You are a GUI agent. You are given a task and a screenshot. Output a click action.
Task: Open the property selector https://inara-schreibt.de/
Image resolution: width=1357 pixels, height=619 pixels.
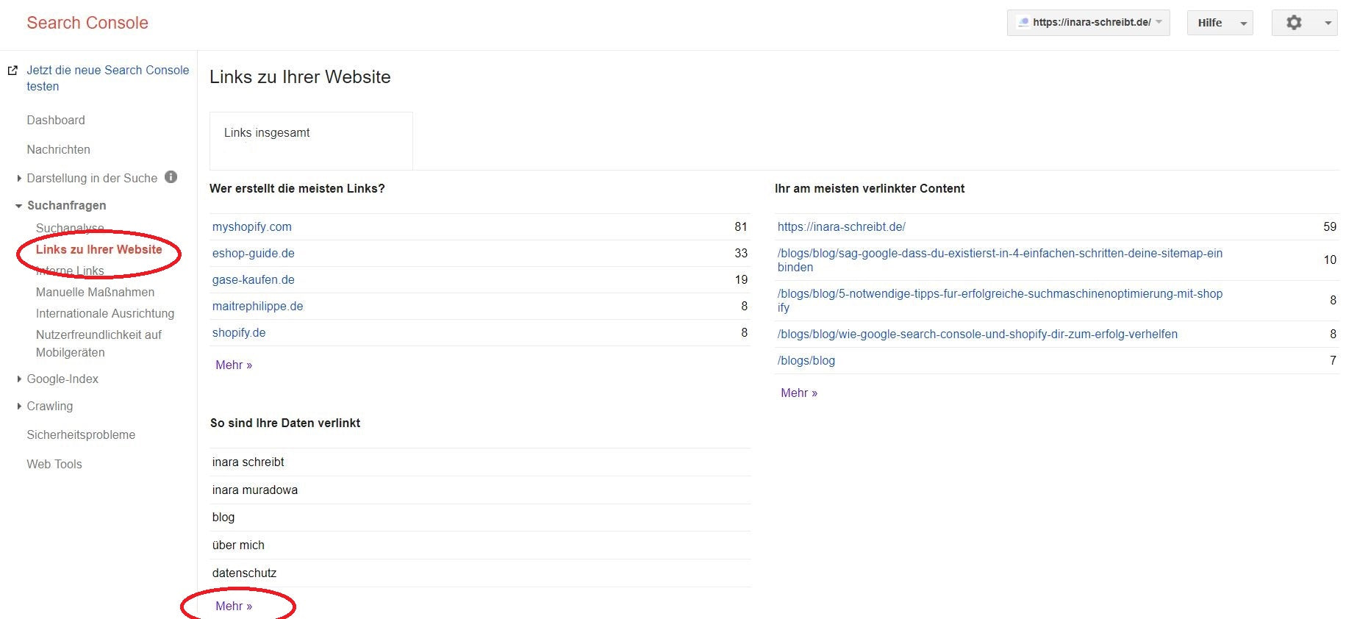1088,23
